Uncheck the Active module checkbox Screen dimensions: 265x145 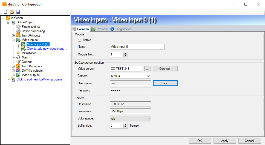[x=80, y=40]
